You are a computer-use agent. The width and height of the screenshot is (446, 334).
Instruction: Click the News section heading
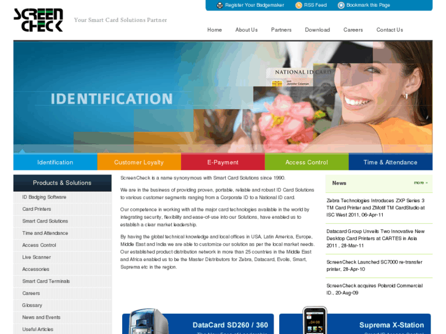339,183
